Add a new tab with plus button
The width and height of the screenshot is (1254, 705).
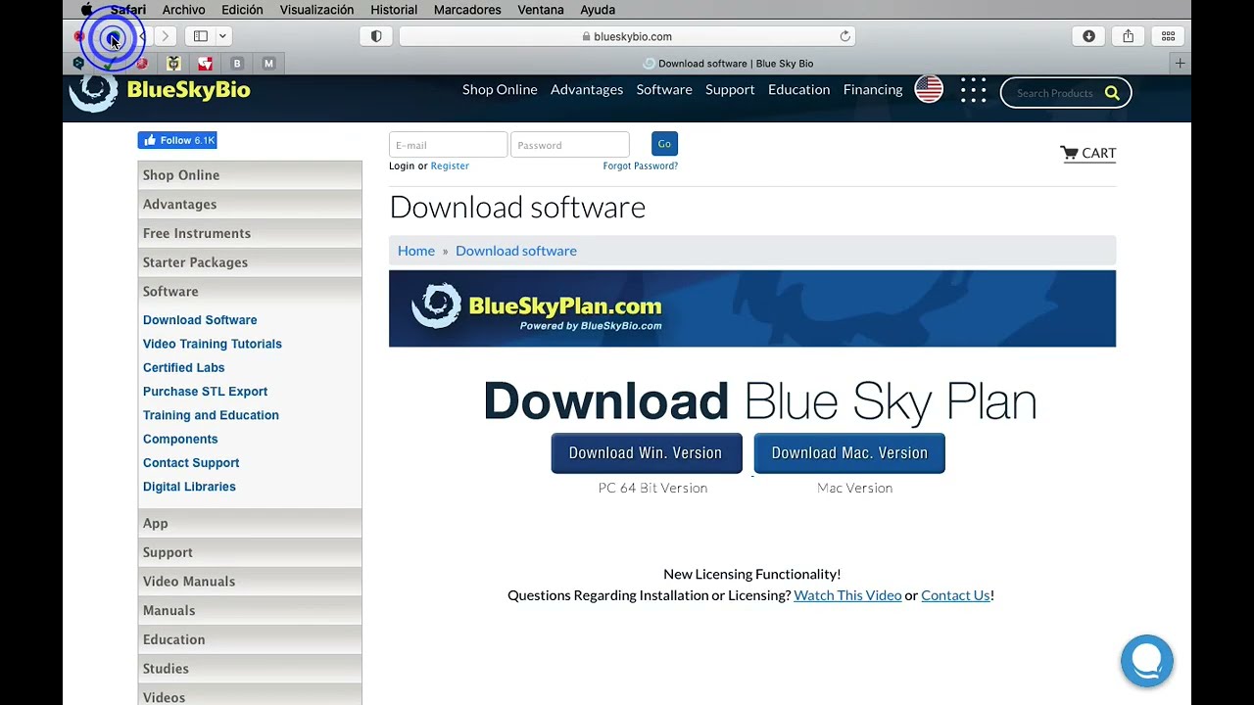coord(1180,64)
